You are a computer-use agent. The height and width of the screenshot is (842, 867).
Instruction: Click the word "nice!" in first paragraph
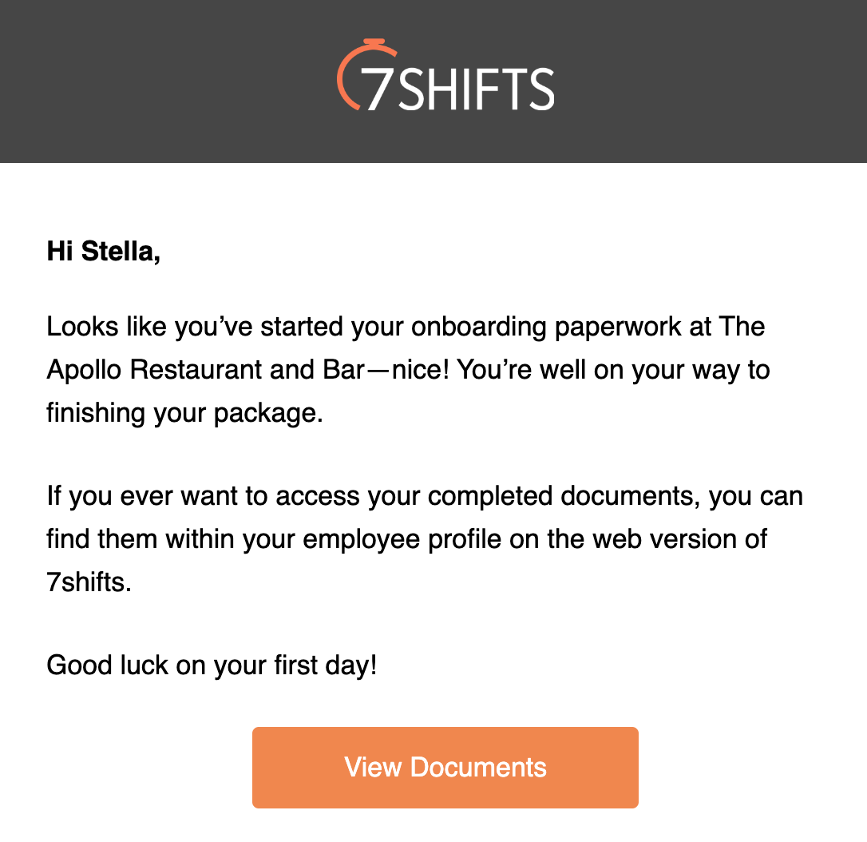pos(421,370)
